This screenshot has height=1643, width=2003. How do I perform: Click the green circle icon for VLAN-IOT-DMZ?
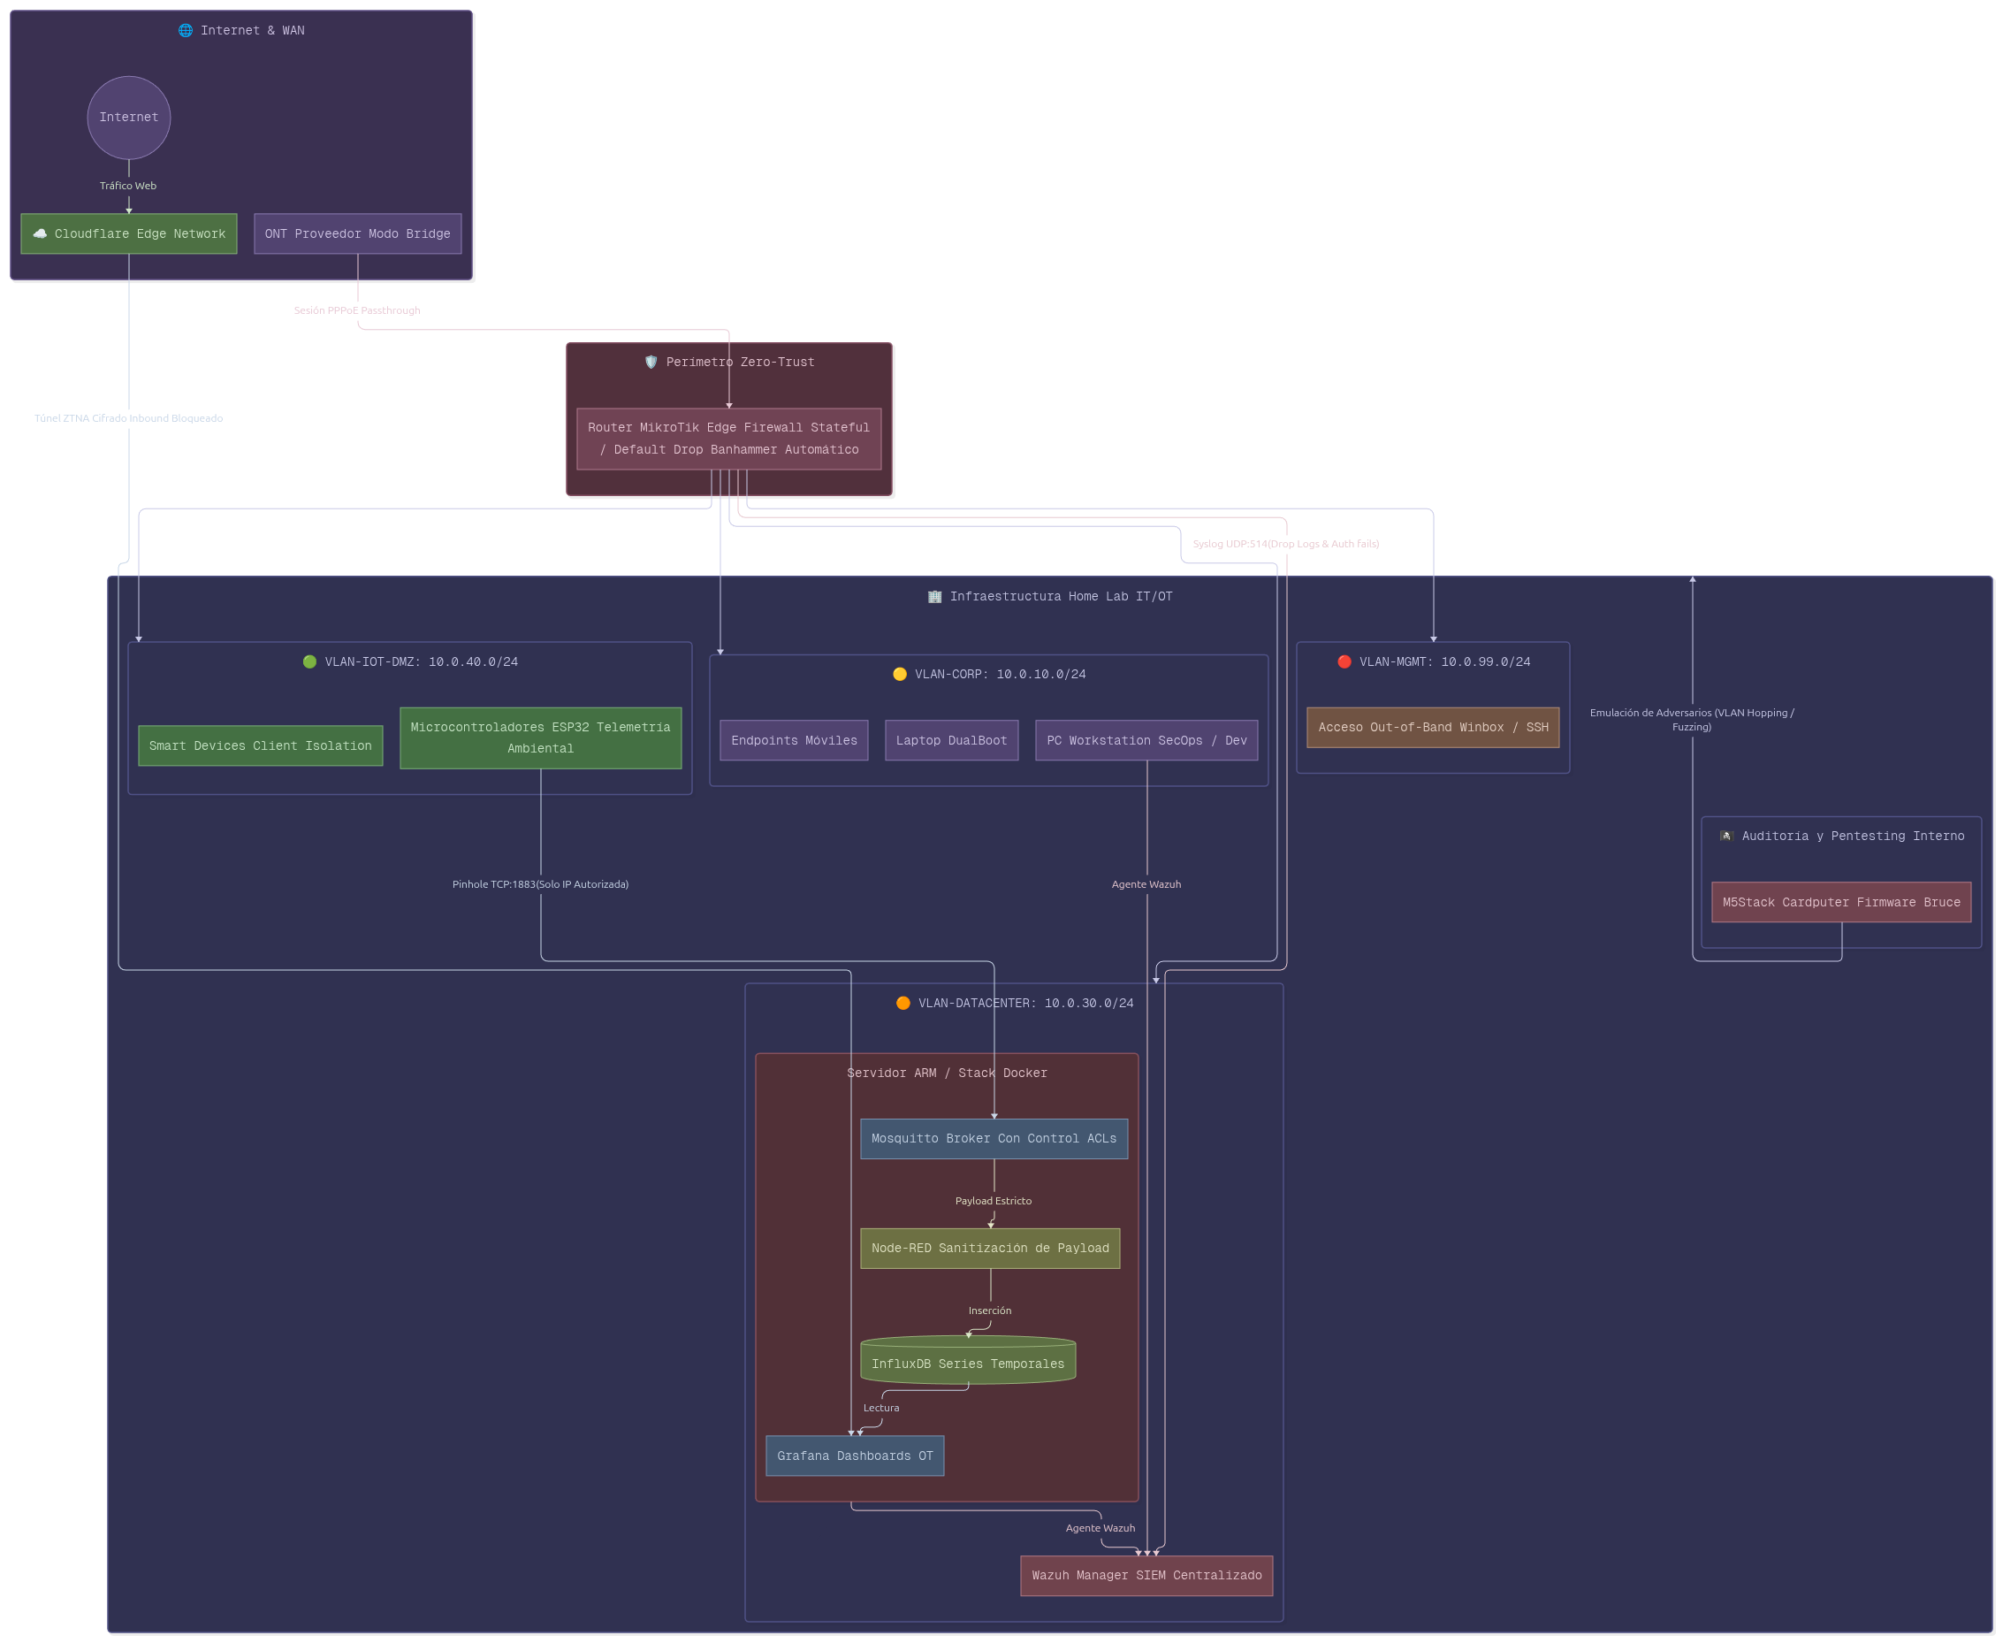(x=309, y=661)
